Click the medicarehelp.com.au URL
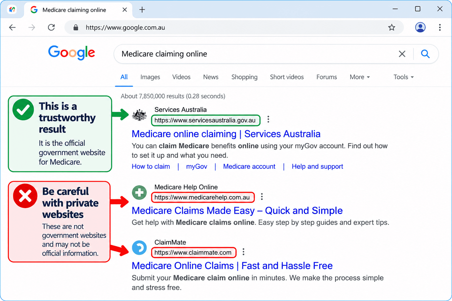Screen dimensions: 452x301 tap(202, 197)
